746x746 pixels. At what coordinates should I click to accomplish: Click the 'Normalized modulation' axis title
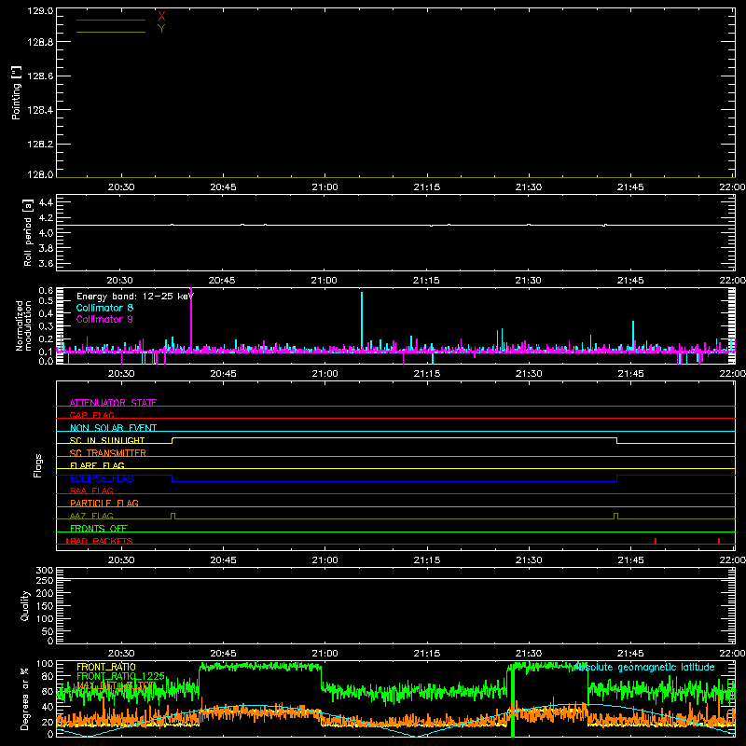pos(23,325)
